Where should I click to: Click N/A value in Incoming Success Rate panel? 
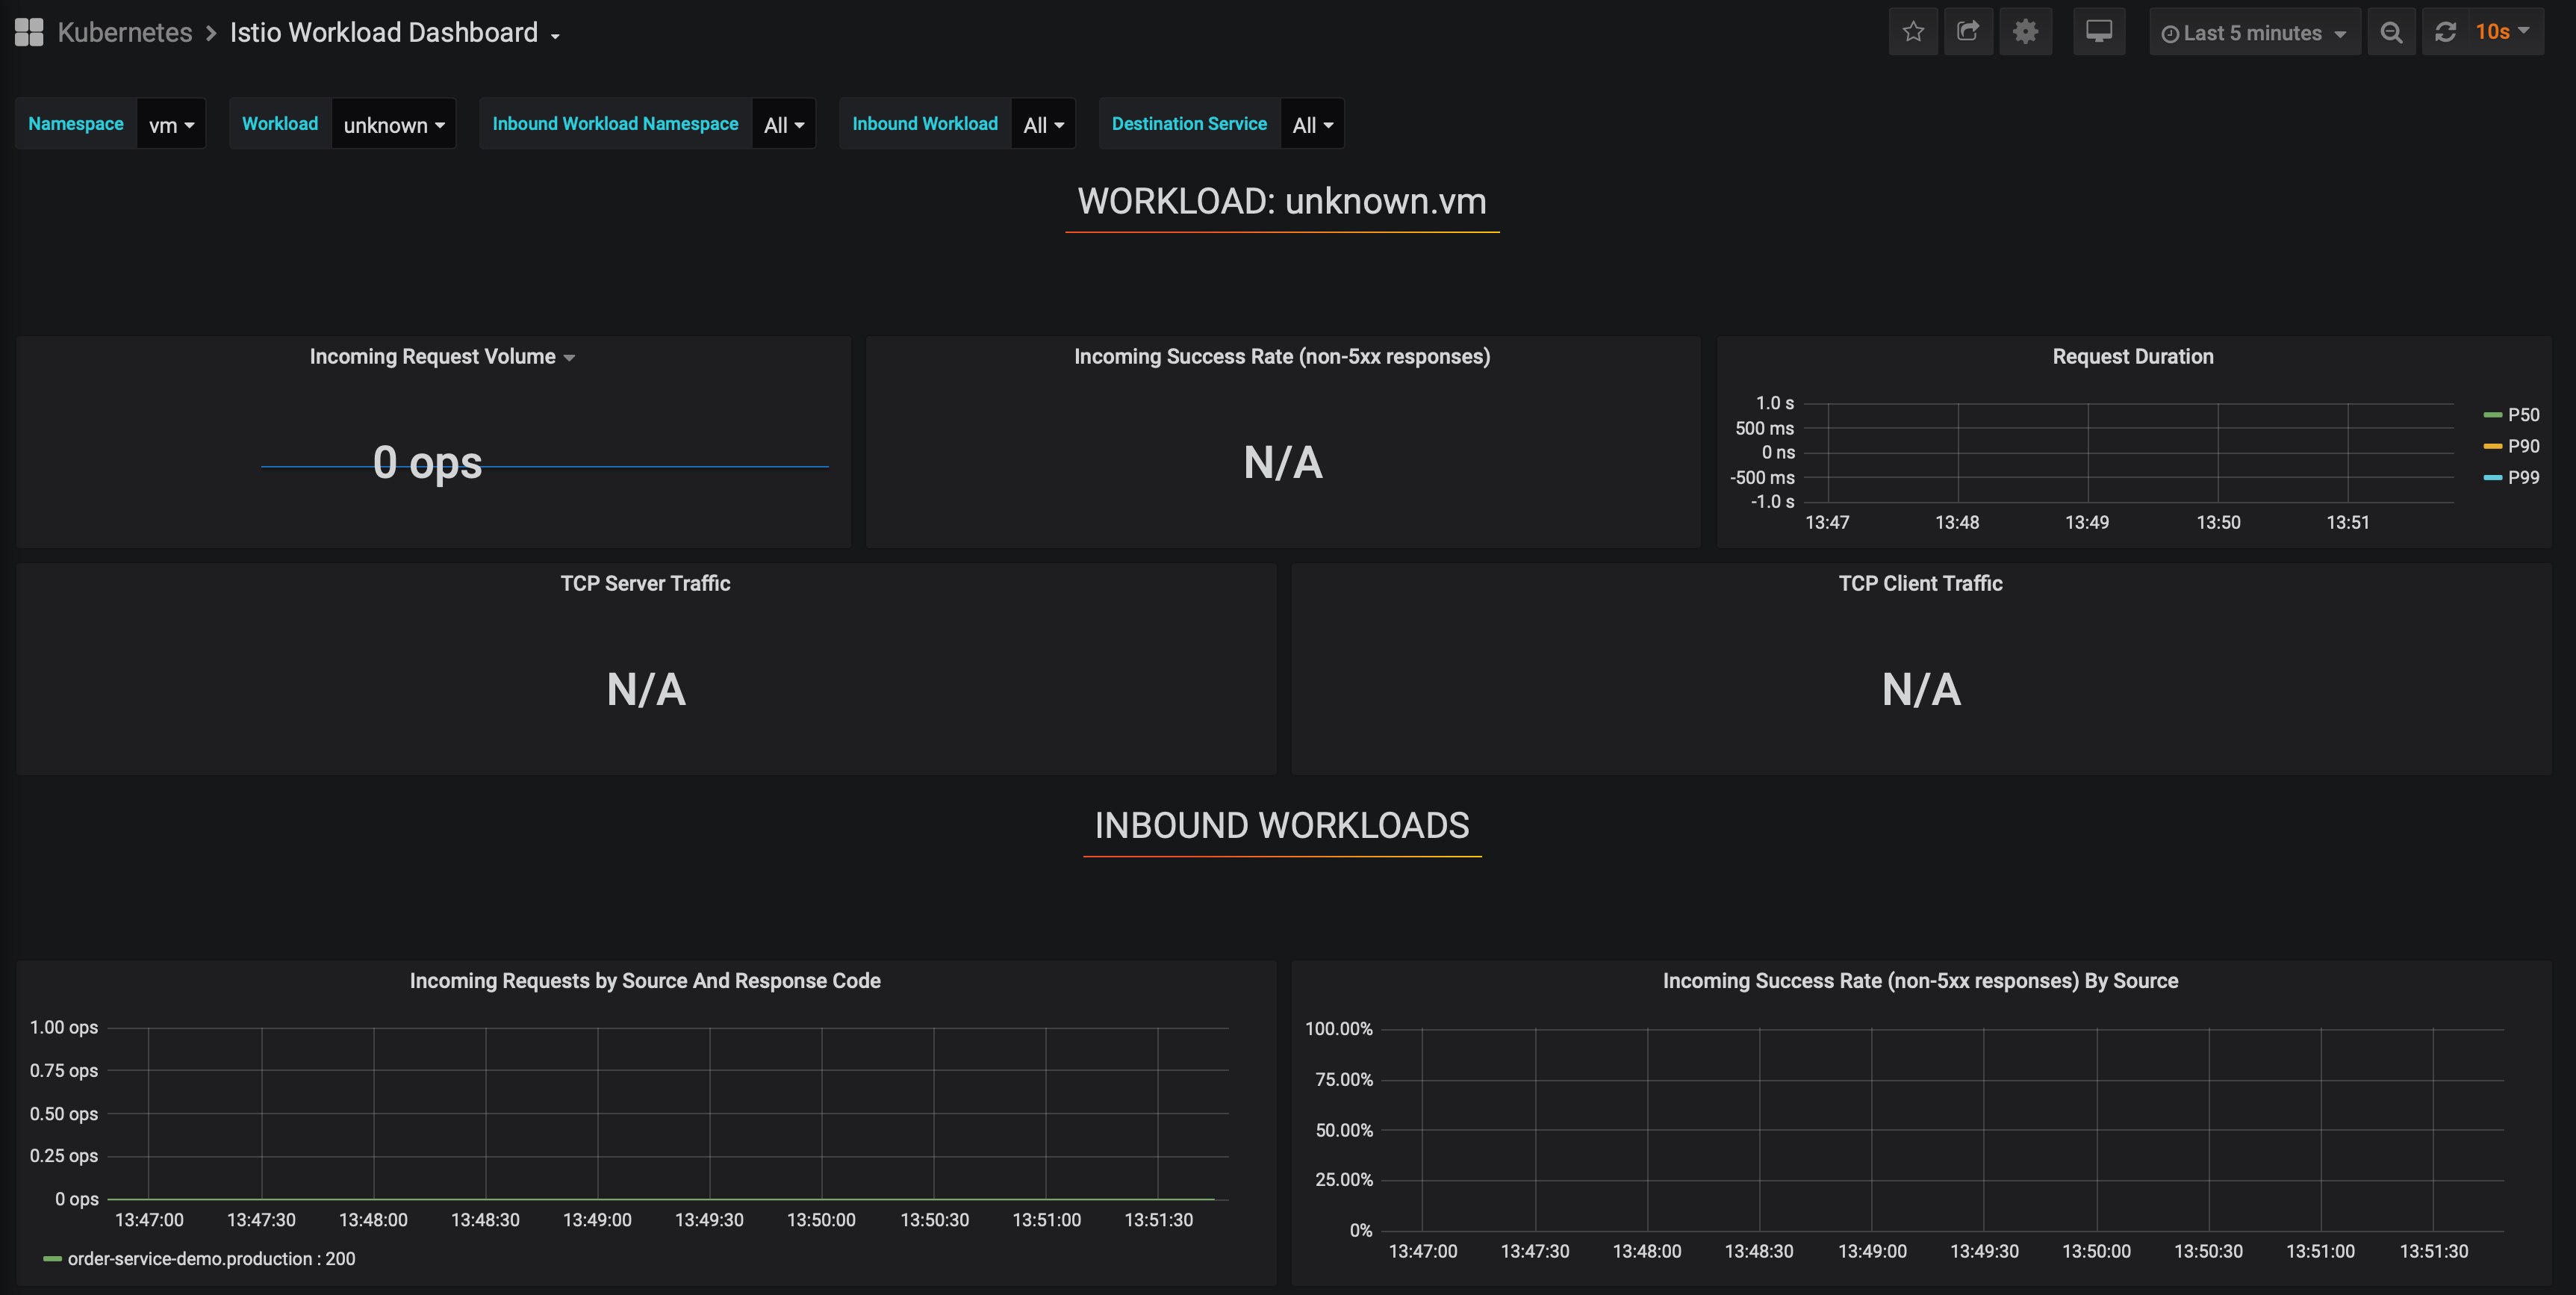point(1283,462)
